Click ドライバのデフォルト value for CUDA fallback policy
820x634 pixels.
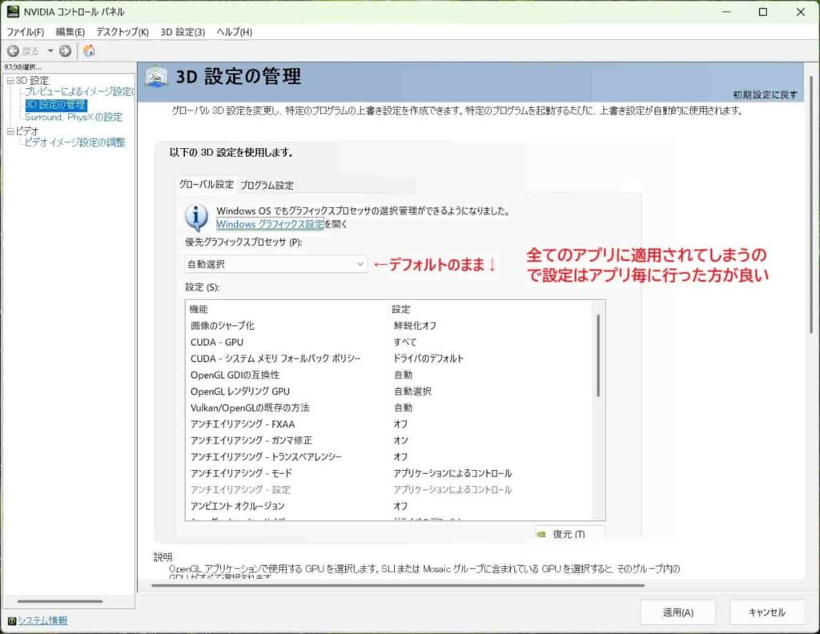(x=428, y=359)
